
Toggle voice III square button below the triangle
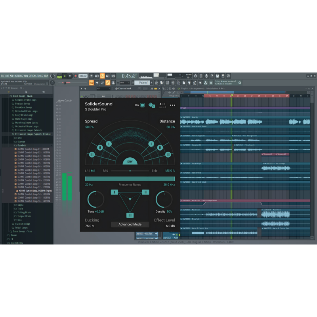130,215
